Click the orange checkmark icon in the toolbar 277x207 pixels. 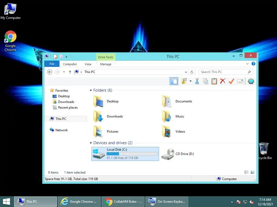(x=231, y=81)
